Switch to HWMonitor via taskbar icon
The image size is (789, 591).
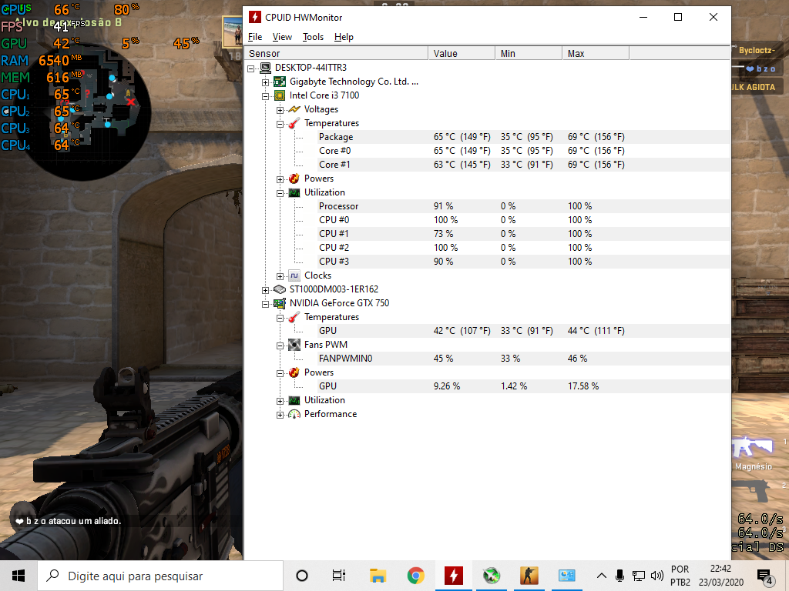(x=453, y=576)
